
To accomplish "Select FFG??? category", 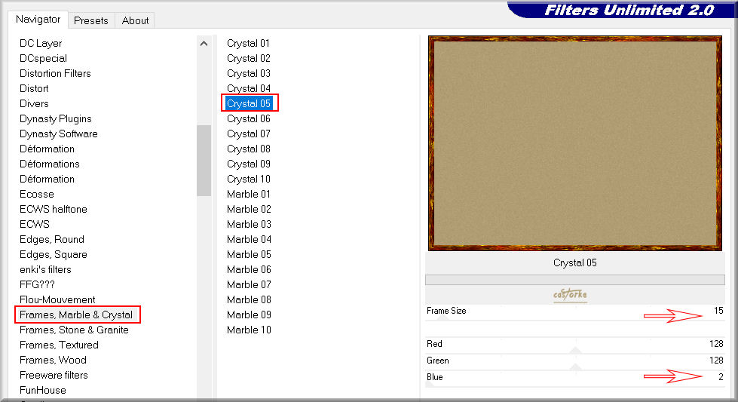I will click(37, 284).
